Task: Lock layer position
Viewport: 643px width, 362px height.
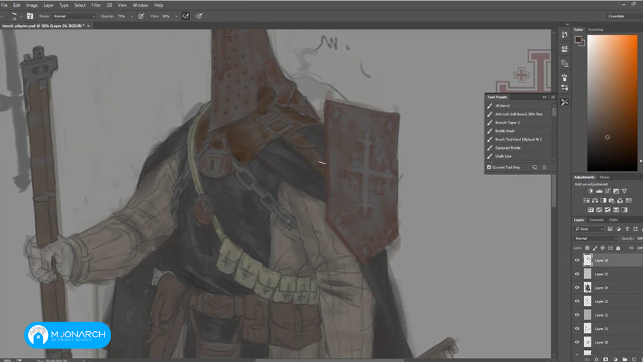Action: click(602, 248)
